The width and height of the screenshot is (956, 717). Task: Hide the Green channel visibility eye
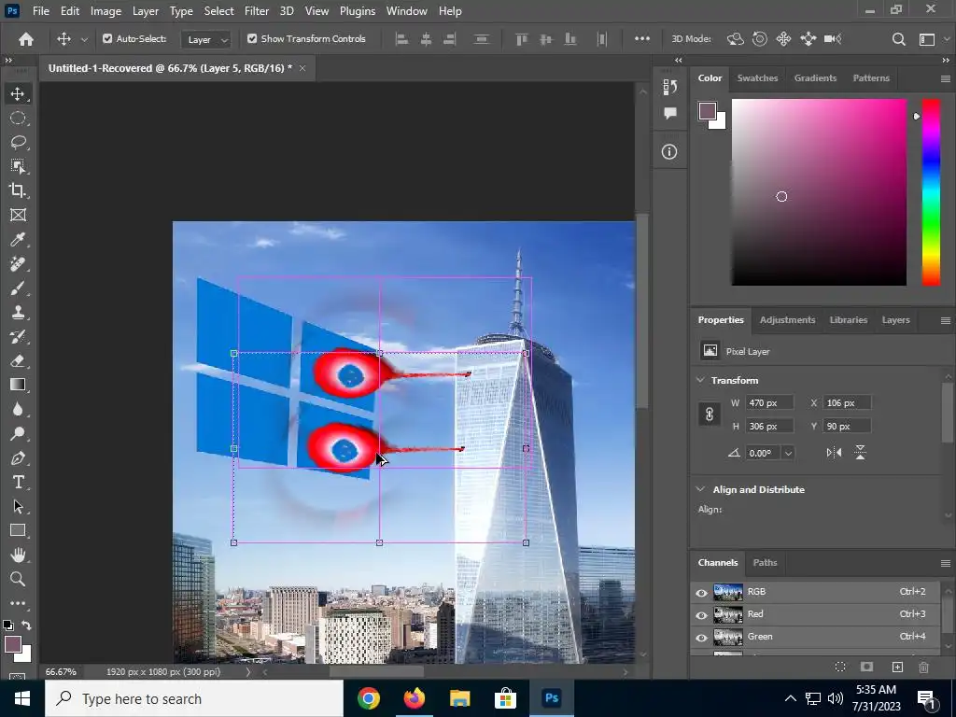[702, 637]
